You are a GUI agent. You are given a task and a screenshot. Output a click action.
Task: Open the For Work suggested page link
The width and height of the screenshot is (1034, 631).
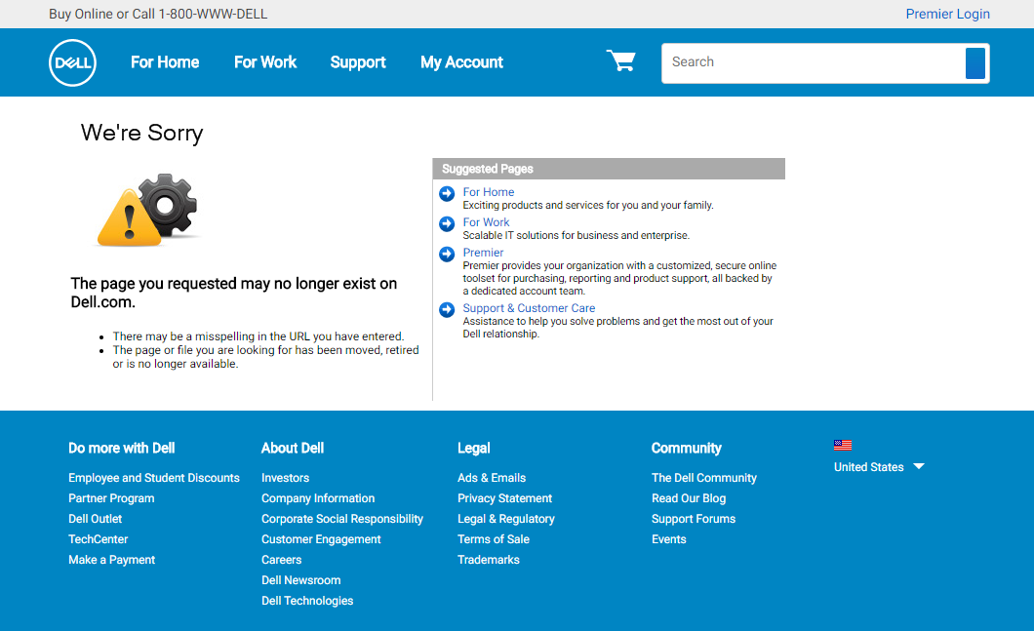[x=486, y=222]
